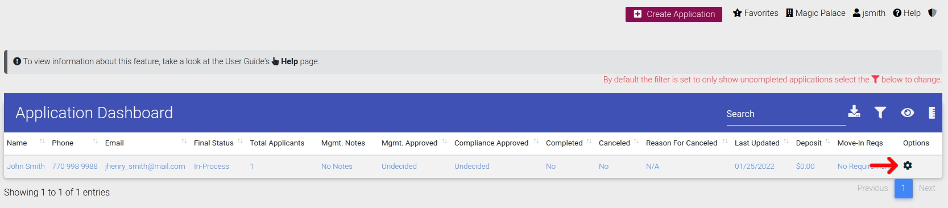Open the options gear for John Smith
Image resolution: width=948 pixels, height=208 pixels.
(x=908, y=165)
